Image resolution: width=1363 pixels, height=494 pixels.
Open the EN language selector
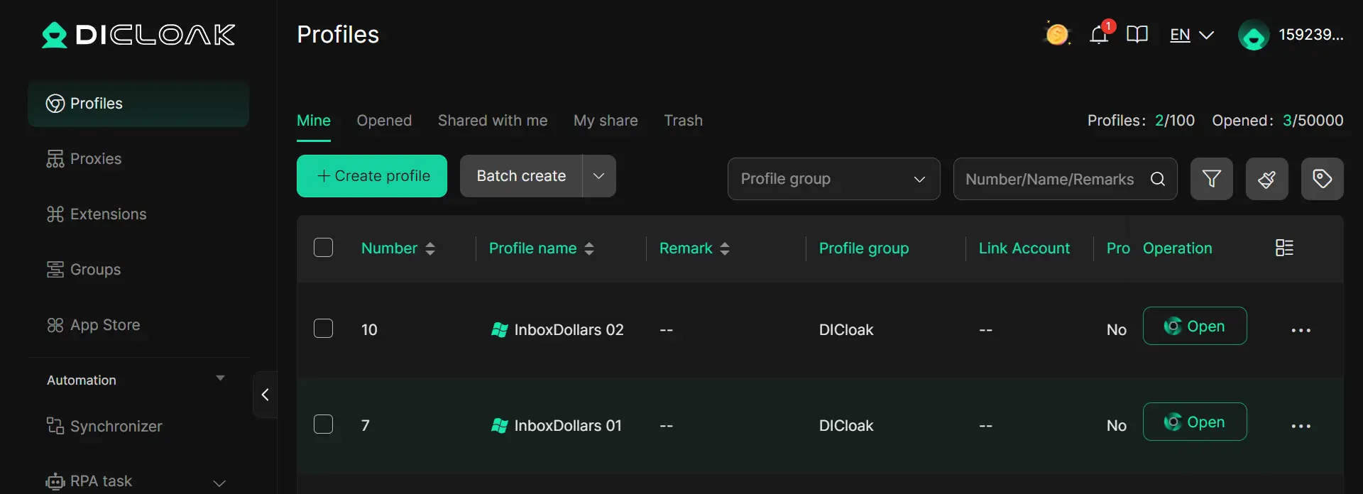pyautogui.click(x=1191, y=35)
